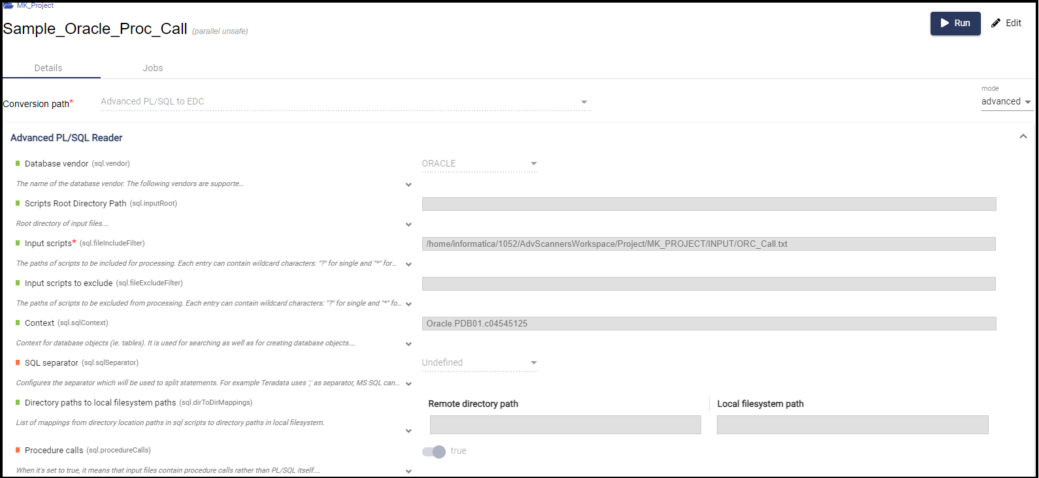Click the Input scripts path field

point(709,244)
